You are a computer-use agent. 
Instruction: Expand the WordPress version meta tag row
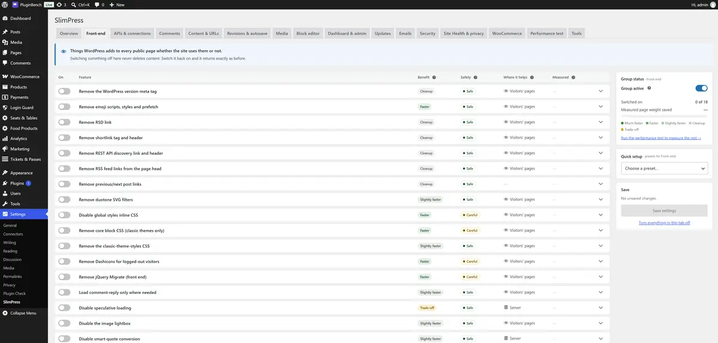coord(601,91)
